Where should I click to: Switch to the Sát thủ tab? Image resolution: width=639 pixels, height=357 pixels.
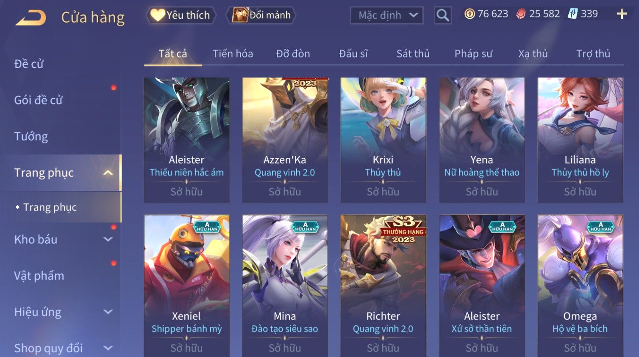(413, 54)
